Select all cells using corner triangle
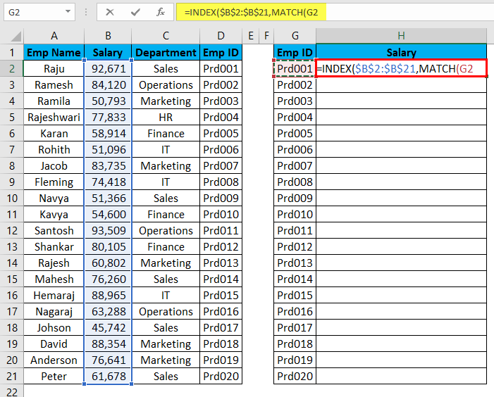 click(x=16, y=36)
